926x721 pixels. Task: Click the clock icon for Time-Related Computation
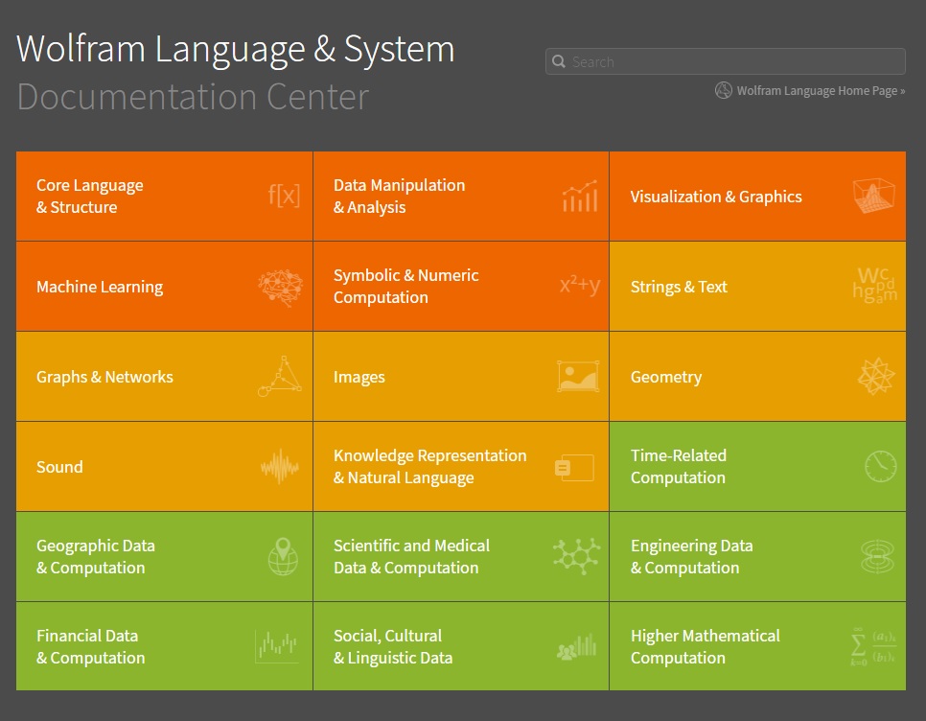pyautogui.click(x=879, y=466)
